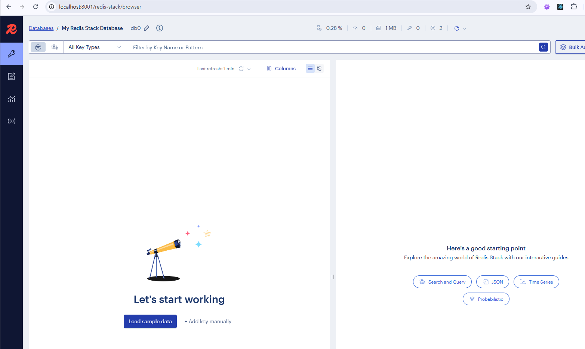Open the Columns menu

(x=281, y=69)
